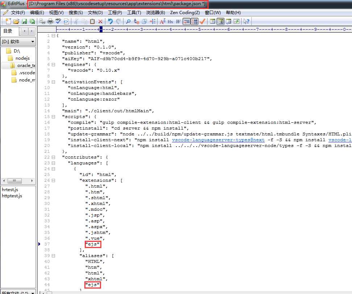Viewport: 352px width, 294px height.
Task: Click the directory tree horizontal scrollbar thumb
Action: tap(14, 181)
